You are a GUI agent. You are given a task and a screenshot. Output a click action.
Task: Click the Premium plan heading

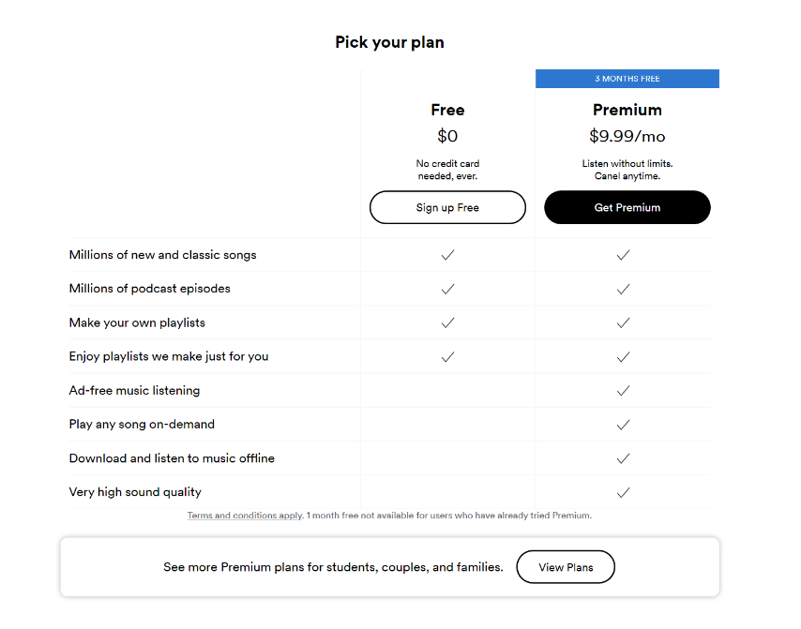(x=627, y=110)
